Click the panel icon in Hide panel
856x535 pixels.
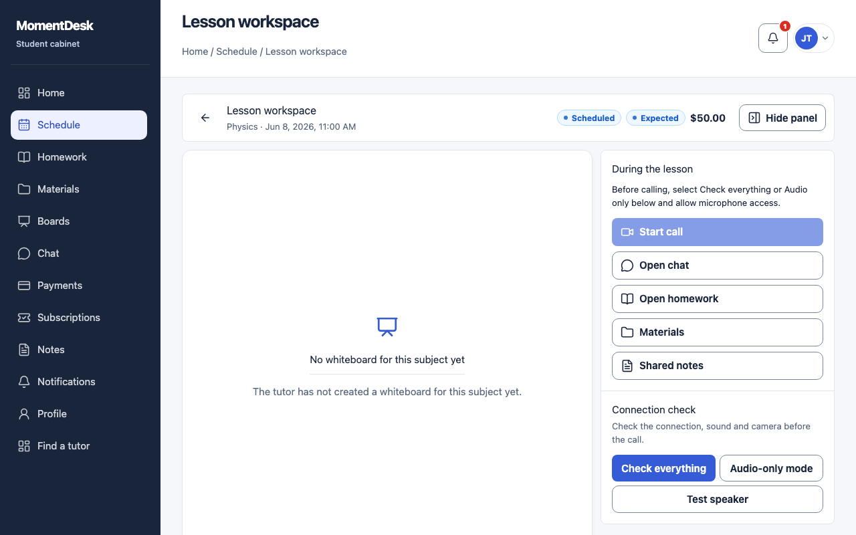tap(754, 118)
